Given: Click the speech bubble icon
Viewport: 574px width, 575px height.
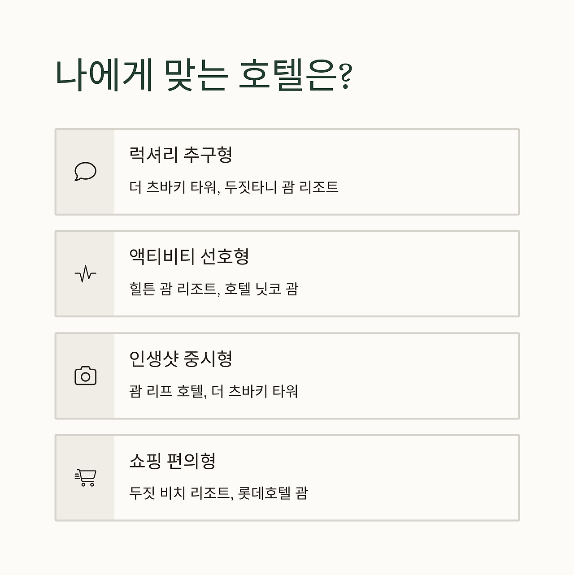Looking at the screenshot, I should coord(85,172).
